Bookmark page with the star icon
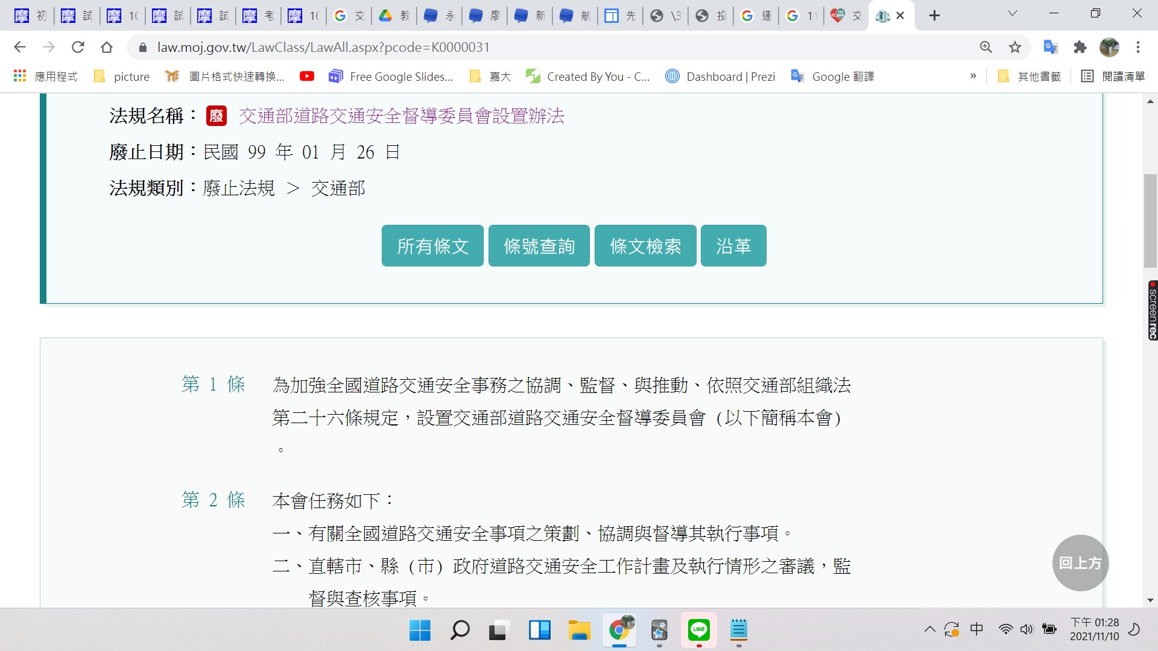This screenshot has height=651, width=1158. click(x=1015, y=47)
